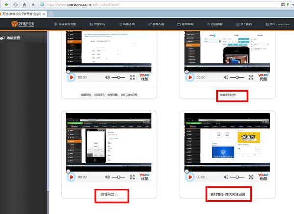Toggle fullscreen on the 微官网显示 video

pyautogui.click(x=132, y=177)
